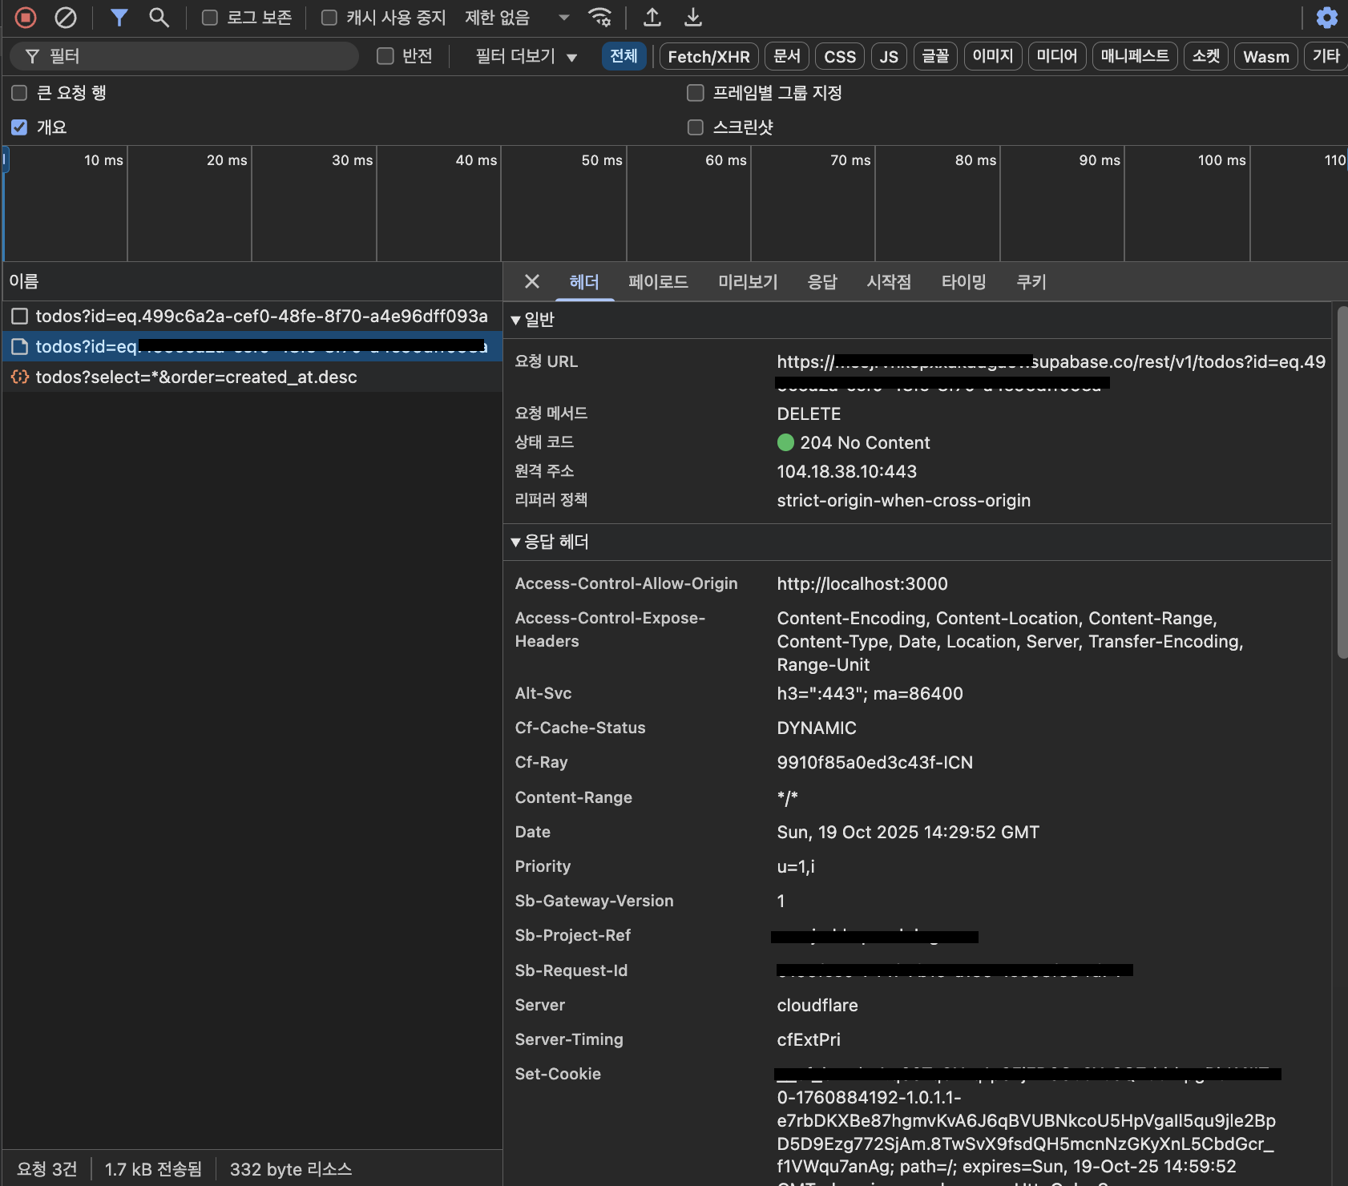Switch to the 페이로드 tab

click(x=658, y=282)
